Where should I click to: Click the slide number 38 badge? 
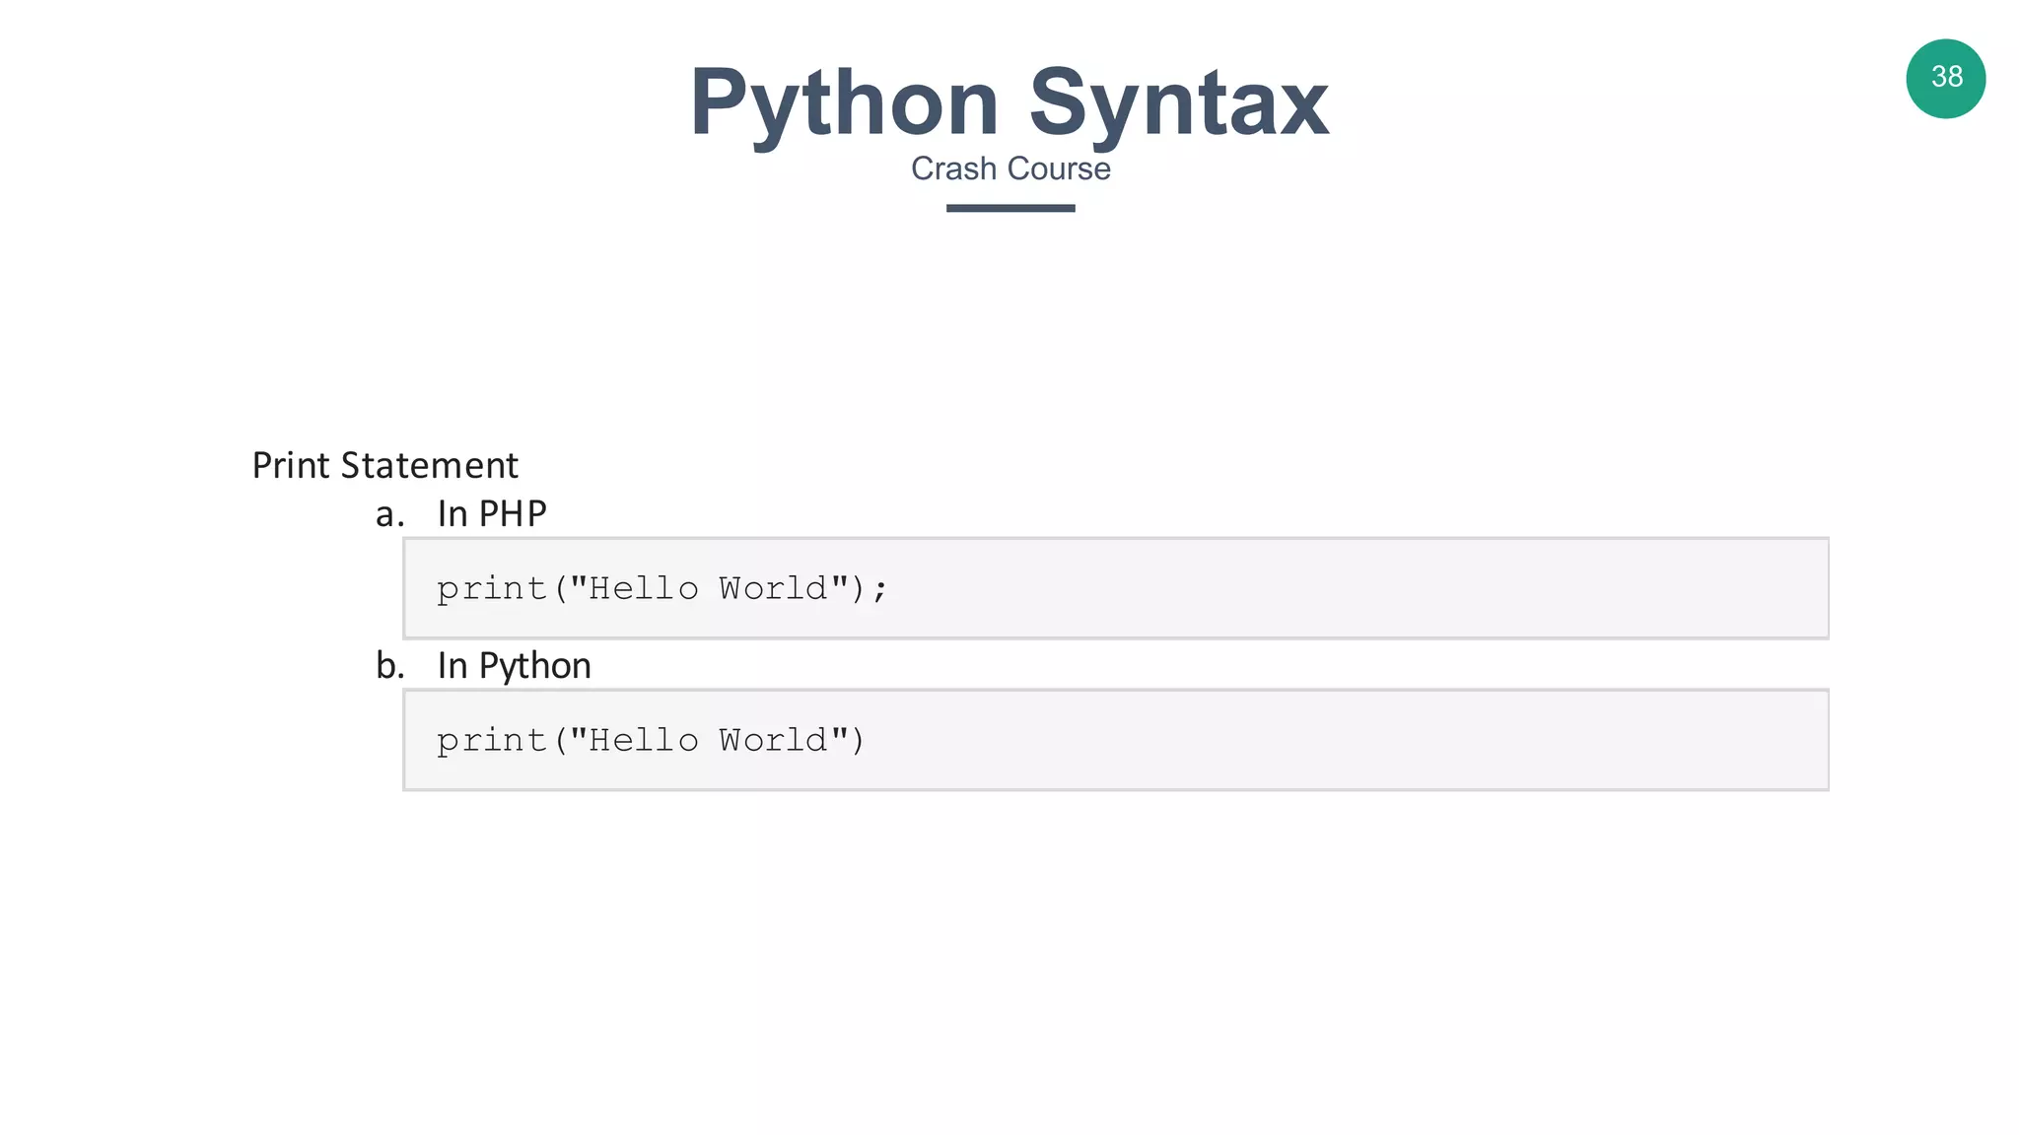pyautogui.click(x=1945, y=79)
